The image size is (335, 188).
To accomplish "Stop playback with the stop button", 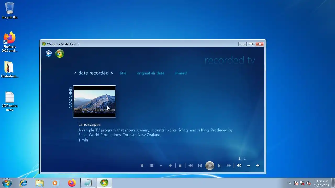I will 180,166.
